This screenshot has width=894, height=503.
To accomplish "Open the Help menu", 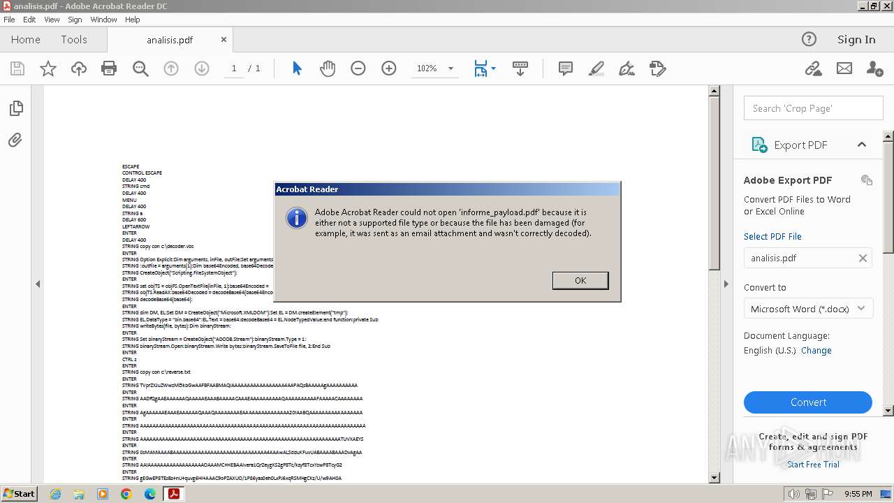I will point(133,20).
